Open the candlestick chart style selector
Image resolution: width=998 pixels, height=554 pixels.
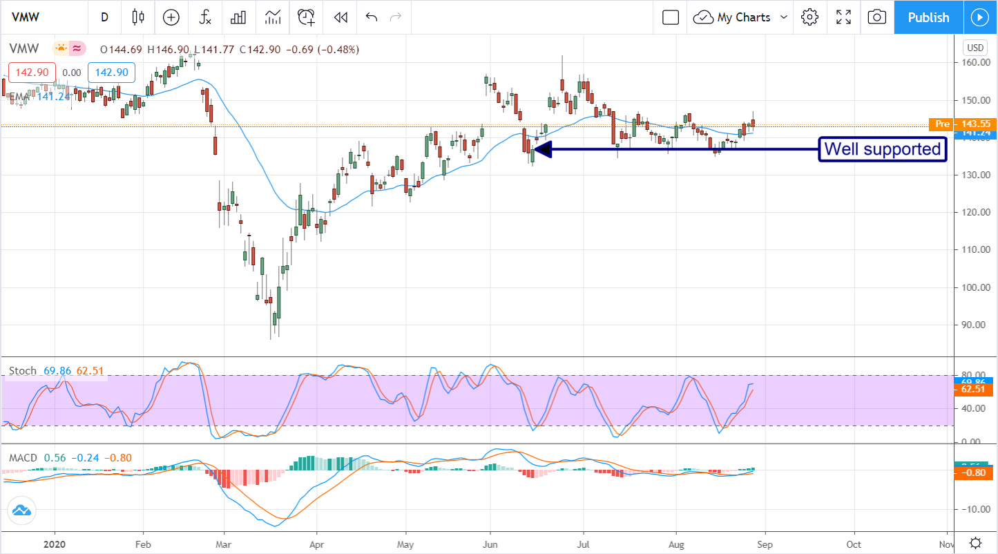(x=138, y=17)
